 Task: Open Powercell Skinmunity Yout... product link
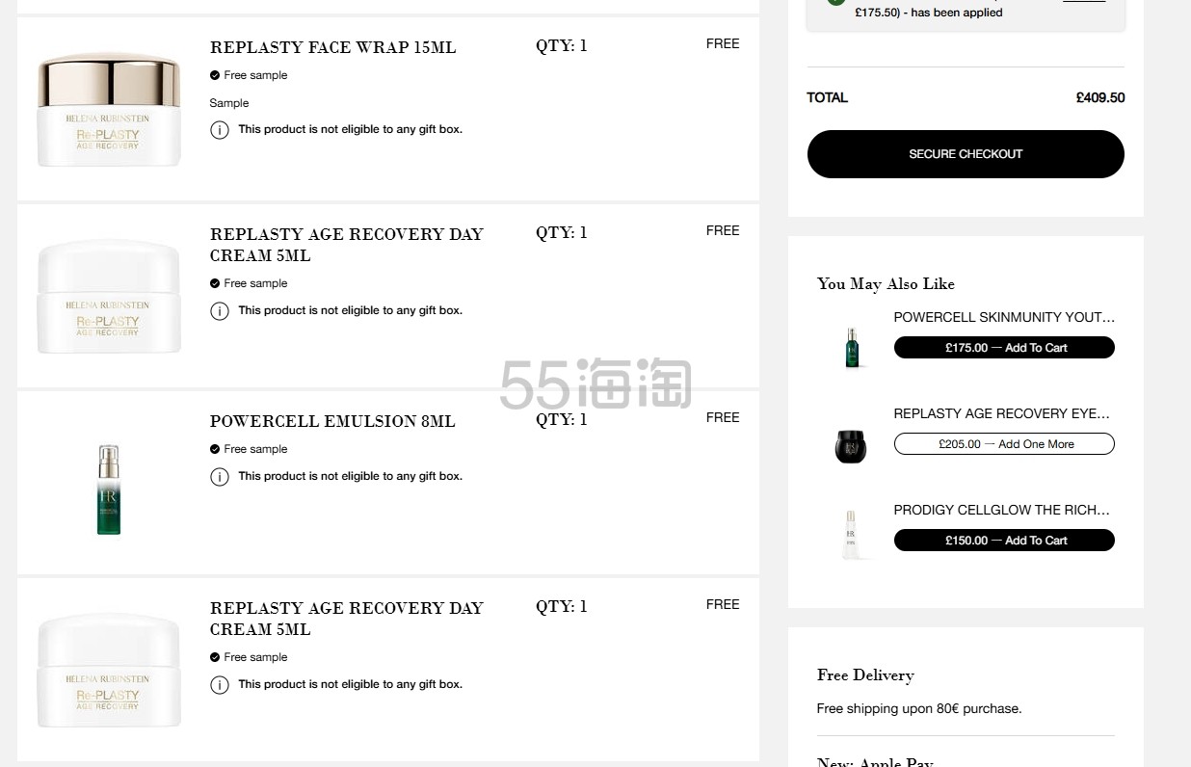[x=1003, y=317]
